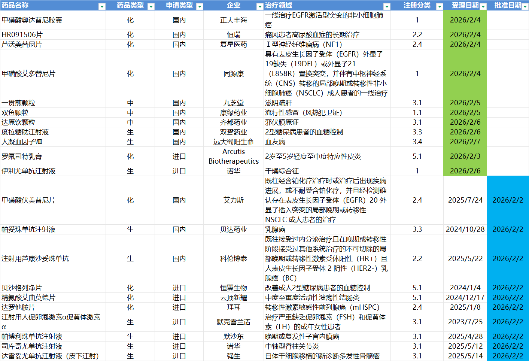Select the green 2026/2/3 date cell
529x361 pixels.
(x=465, y=156)
